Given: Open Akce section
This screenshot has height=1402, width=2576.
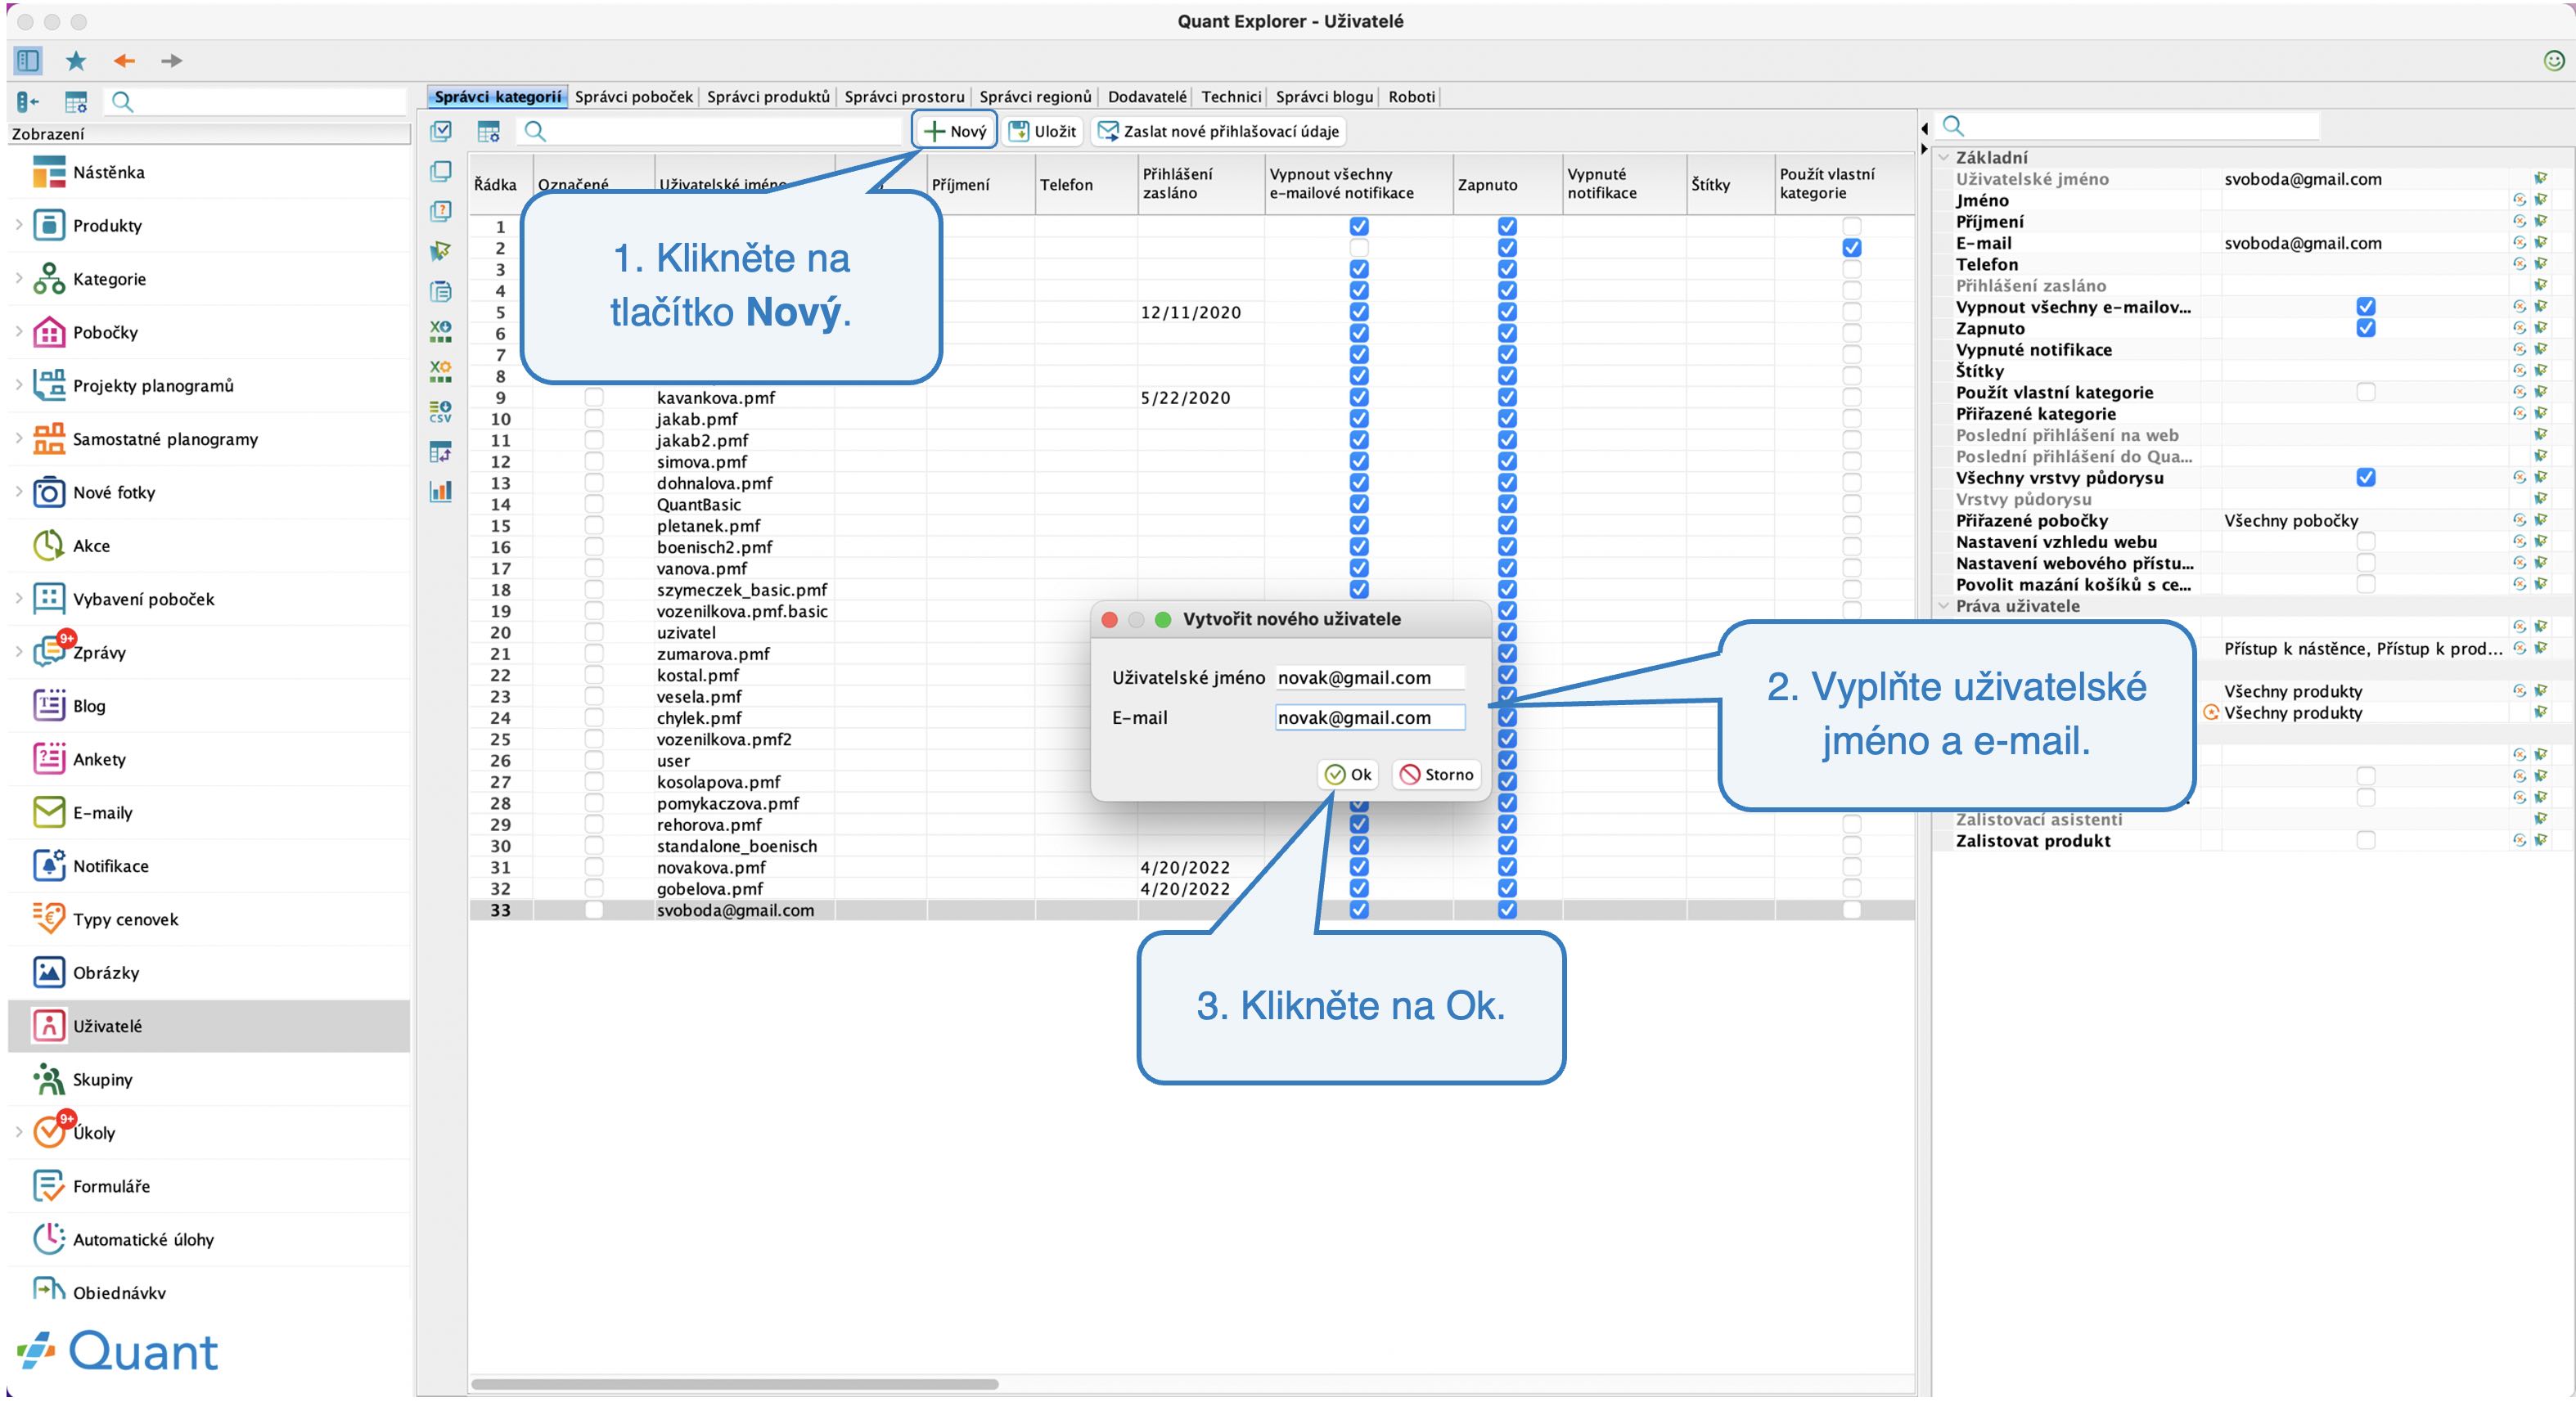Looking at the screenshot, I should (x=91, y=546).
